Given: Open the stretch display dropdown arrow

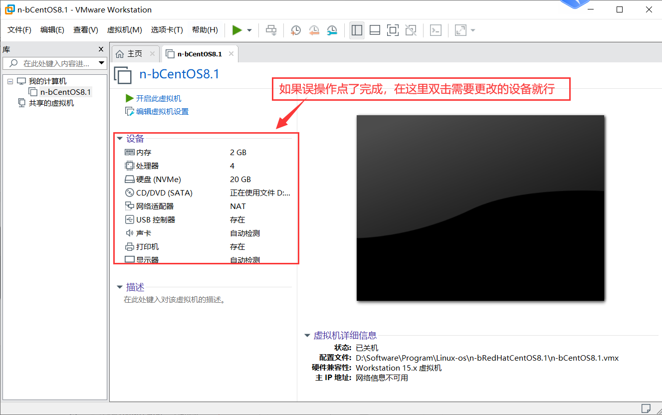Looking at the screenshot, I should pos(473,30).
